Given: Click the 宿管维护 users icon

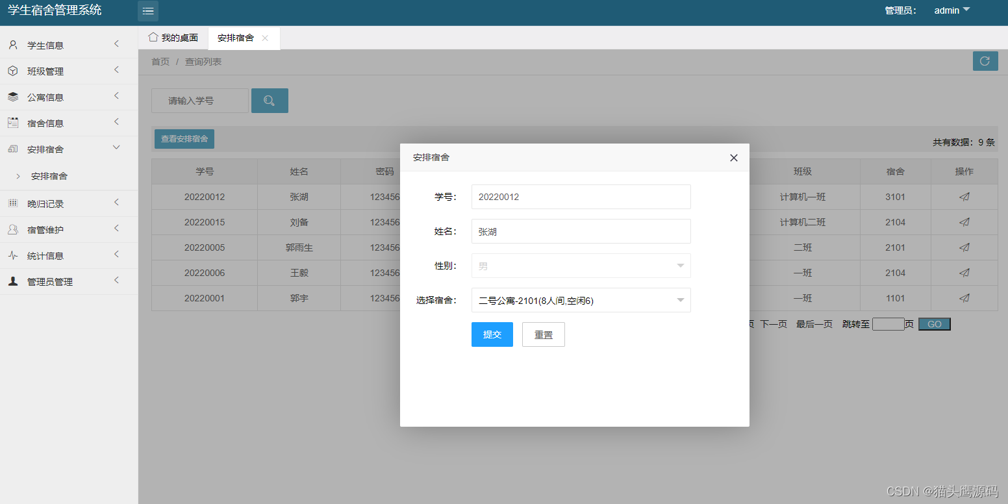Looking at the screenshot, I should point(13,229).
